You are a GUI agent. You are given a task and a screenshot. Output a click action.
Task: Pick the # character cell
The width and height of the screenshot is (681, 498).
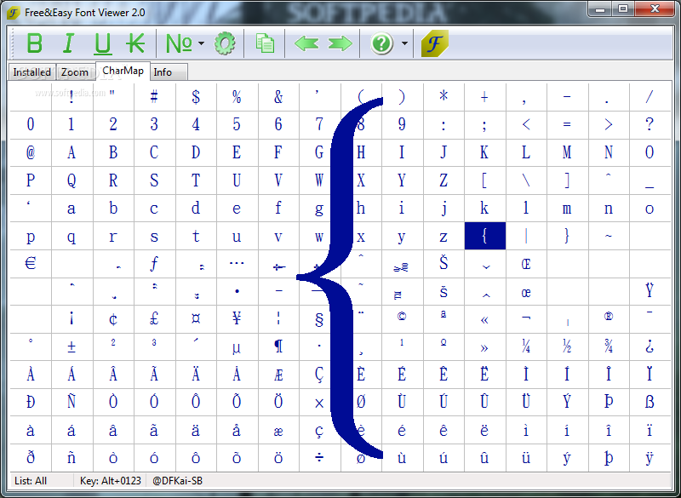[x=154, y=96]
